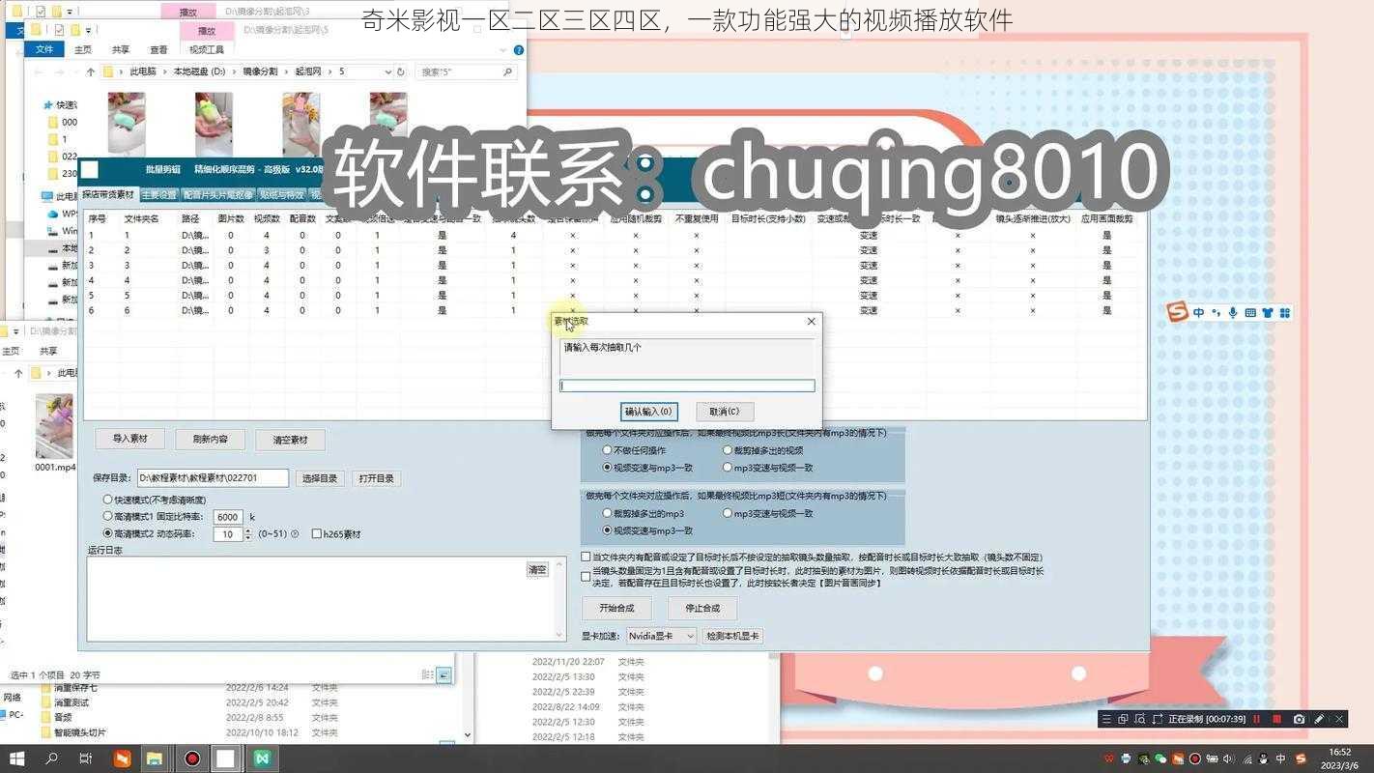Click 取消(C) in the dialog
The image size is (1374, 773).
(x=725, y=412)
